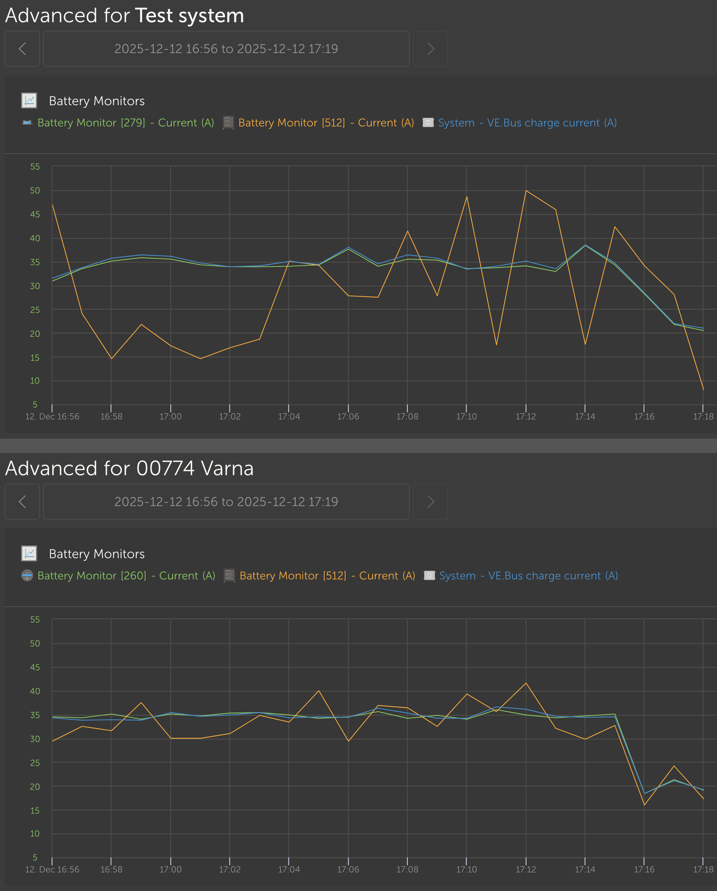Image resolution: width=717 pixels, height=891 pixels.
Task: Click the Battery Monitor [512] icon in Varna panel
Action: [x=229, y=575]
